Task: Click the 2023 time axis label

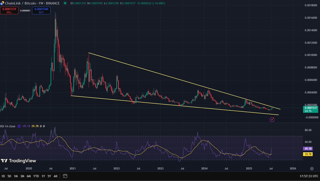Action: [x=161, y=168]
